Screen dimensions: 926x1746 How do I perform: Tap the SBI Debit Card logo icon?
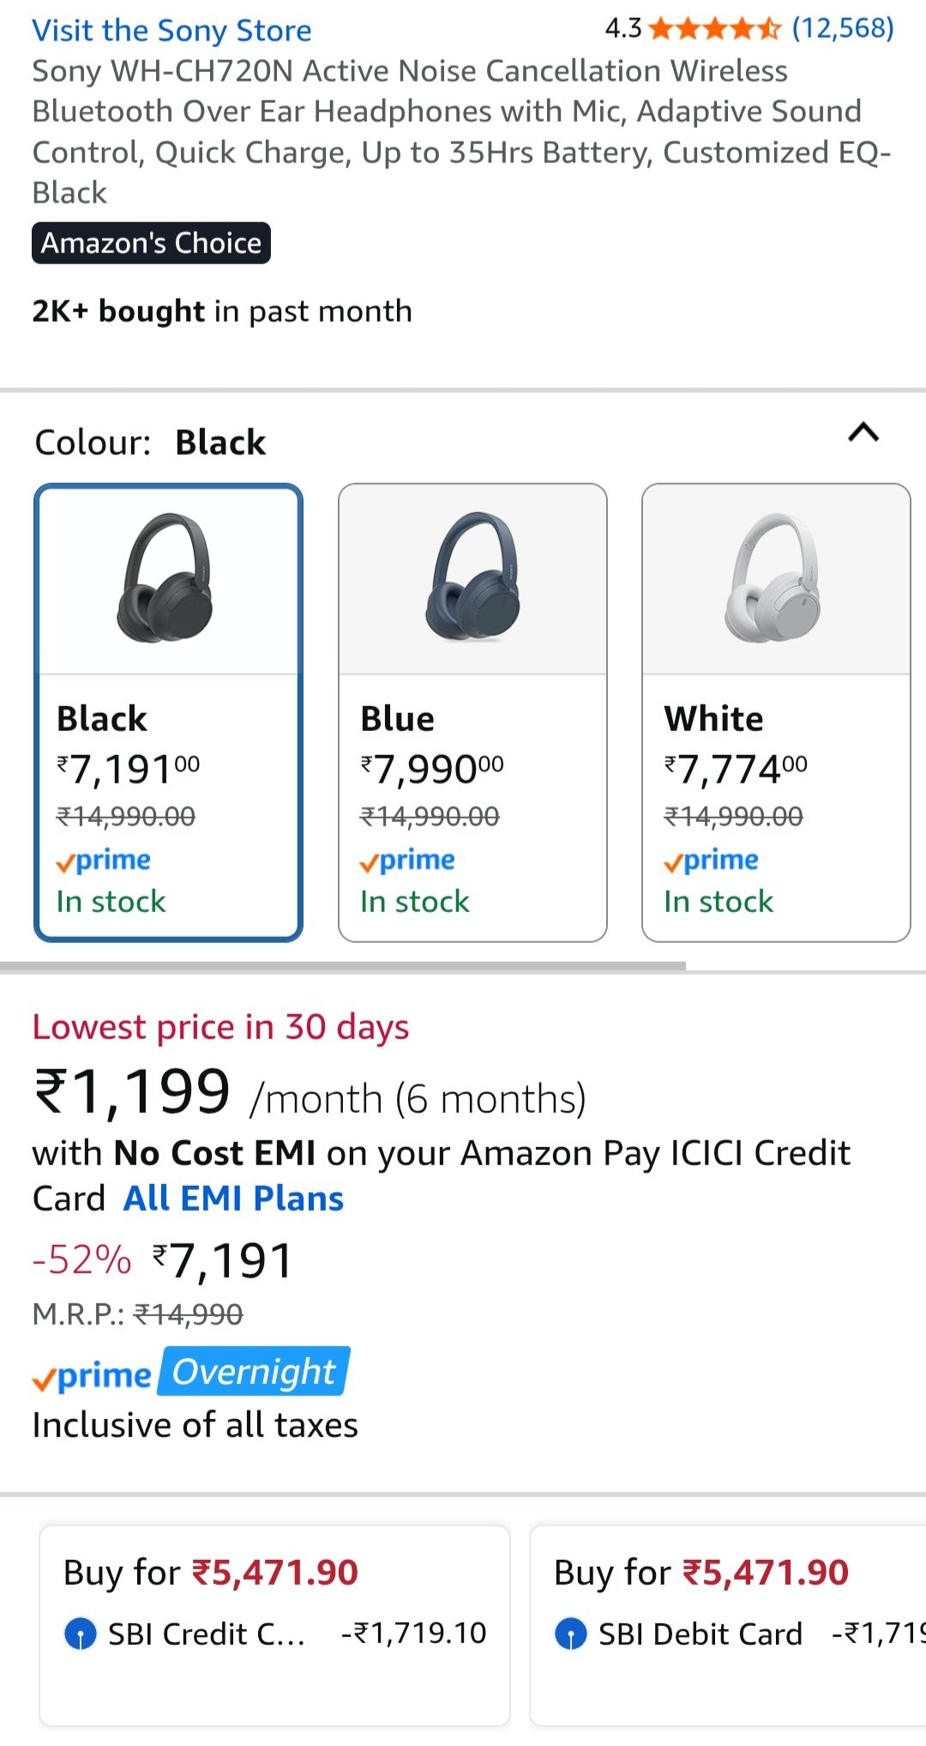click(571, 1634)
